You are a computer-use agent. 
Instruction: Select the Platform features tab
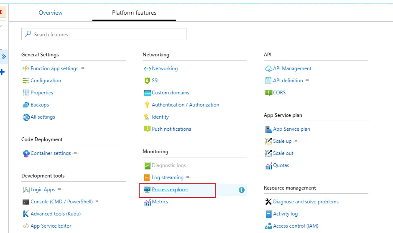134,13
